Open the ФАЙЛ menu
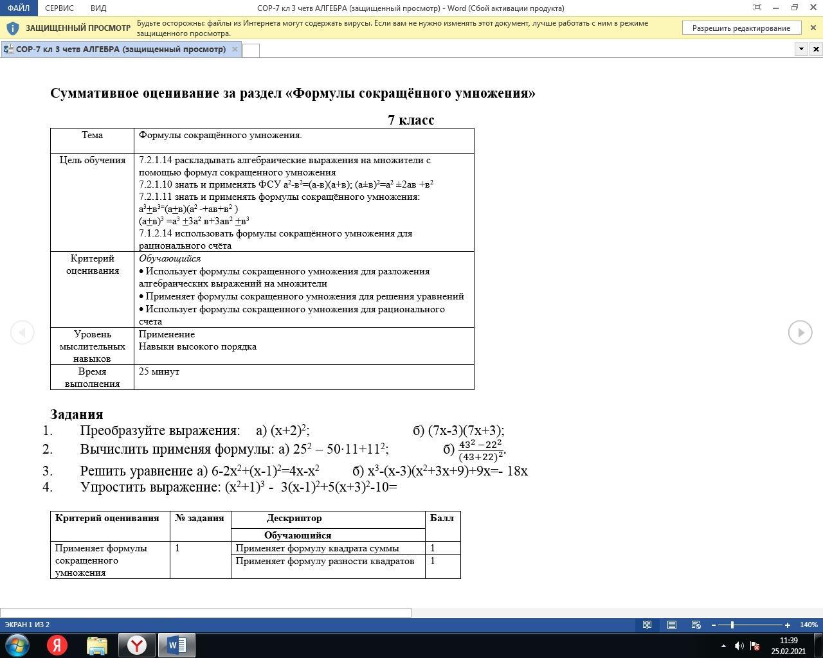 (19, 8)
